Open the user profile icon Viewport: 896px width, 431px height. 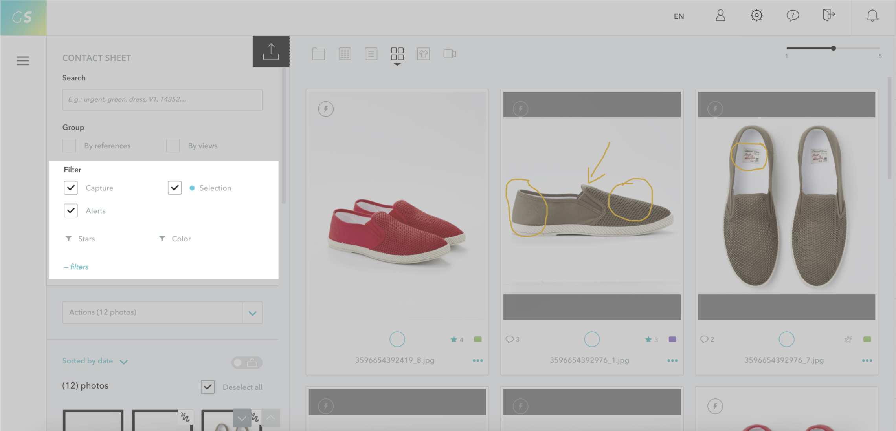pyautogui.click(x=720, y=16)
